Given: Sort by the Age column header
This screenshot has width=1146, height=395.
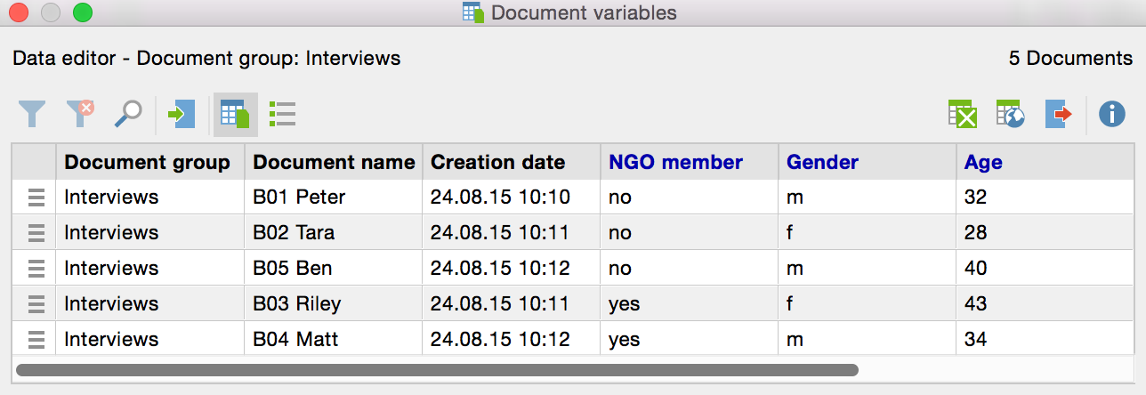Looking at the screenshot, I should pos(1045,162).
